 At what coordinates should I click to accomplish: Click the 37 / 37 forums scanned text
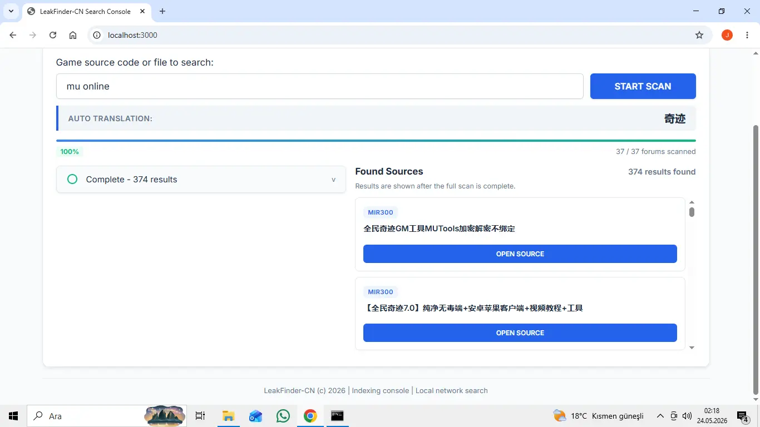tap(655, 152)
